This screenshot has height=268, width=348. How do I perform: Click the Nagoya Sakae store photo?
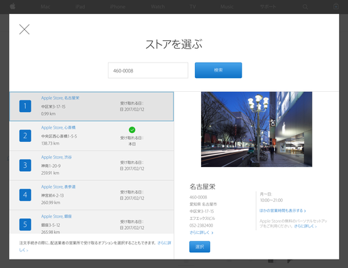257,129
